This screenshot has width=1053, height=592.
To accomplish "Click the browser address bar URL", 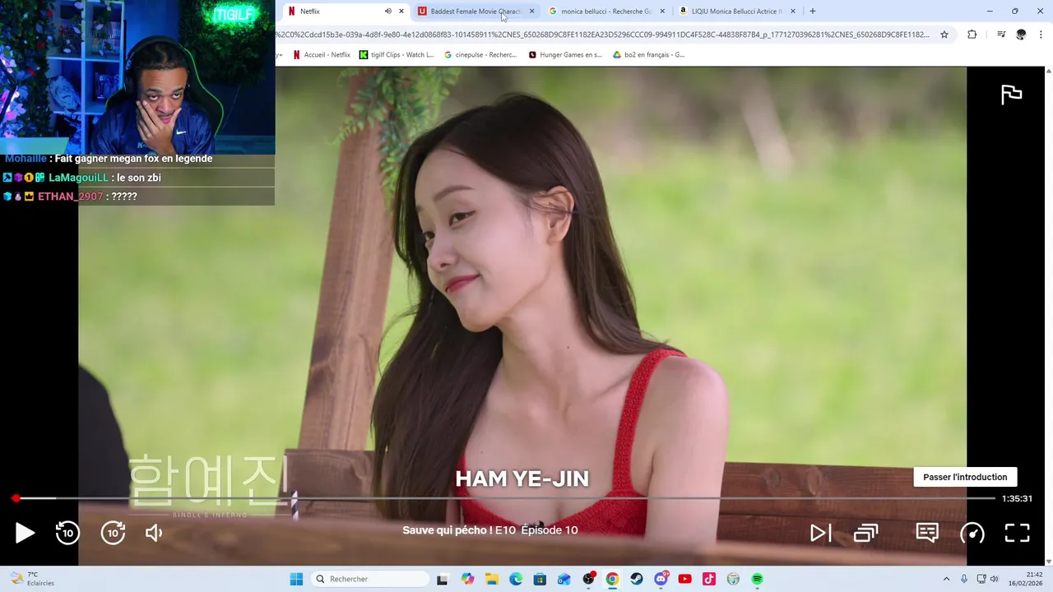I will point(602,35).
